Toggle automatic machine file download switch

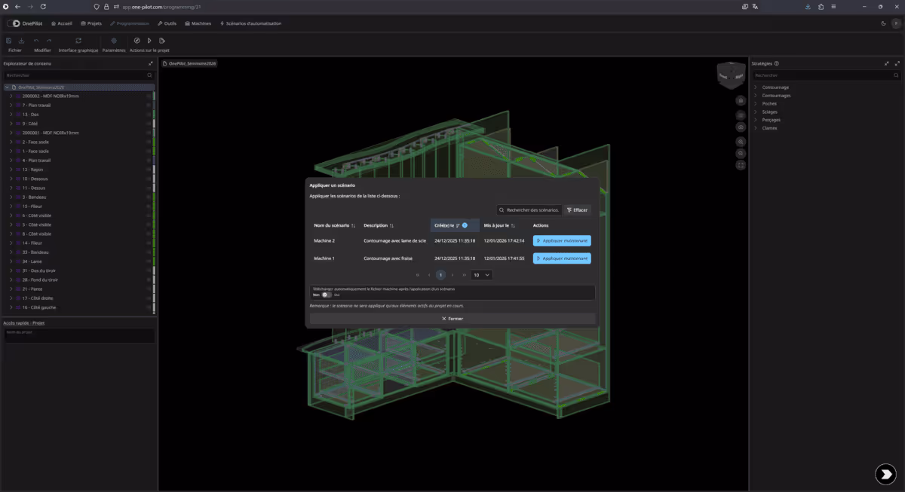point(327,295)
